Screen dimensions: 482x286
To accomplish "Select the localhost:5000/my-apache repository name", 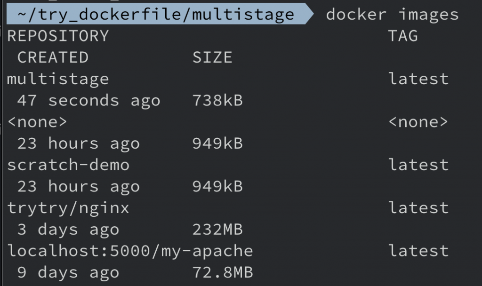I will coord(130,251).
